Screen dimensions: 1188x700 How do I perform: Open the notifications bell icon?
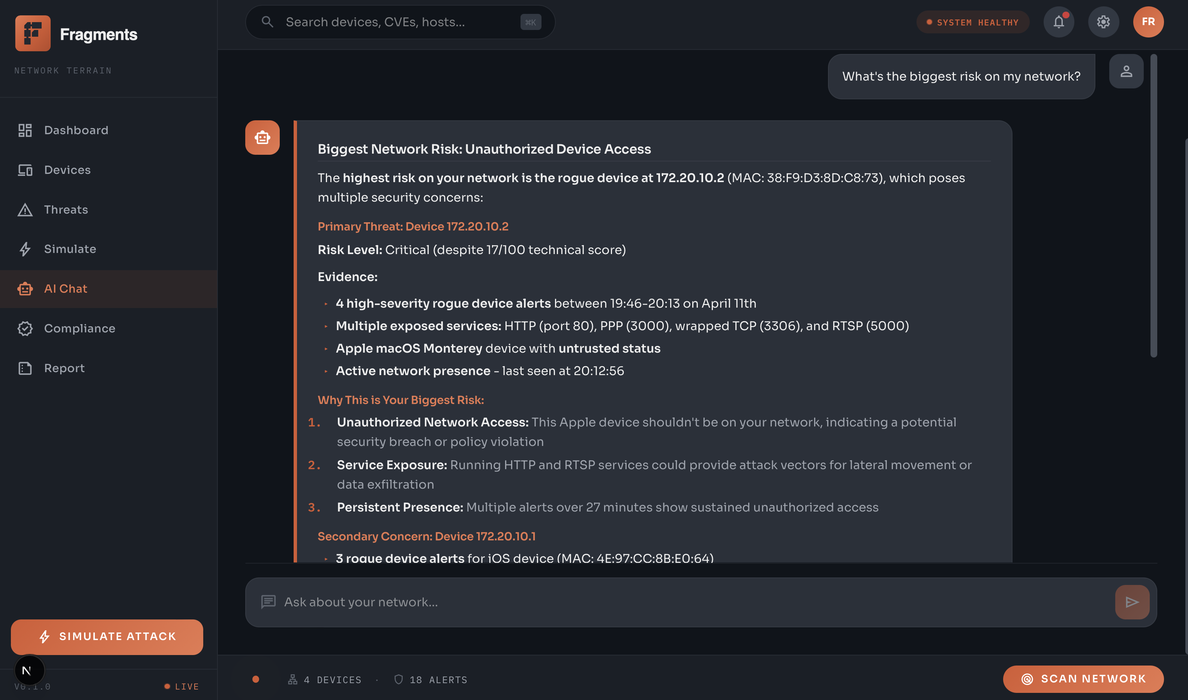1058,22
